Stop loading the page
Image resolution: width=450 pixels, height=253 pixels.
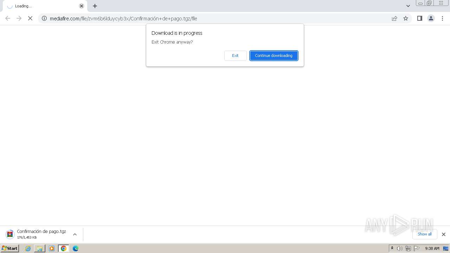30,18
